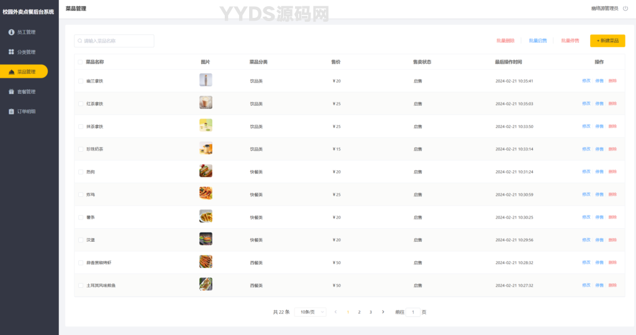
Task: Click the 订单明细 clipboard icon in the sidebar
Action: 11,112
